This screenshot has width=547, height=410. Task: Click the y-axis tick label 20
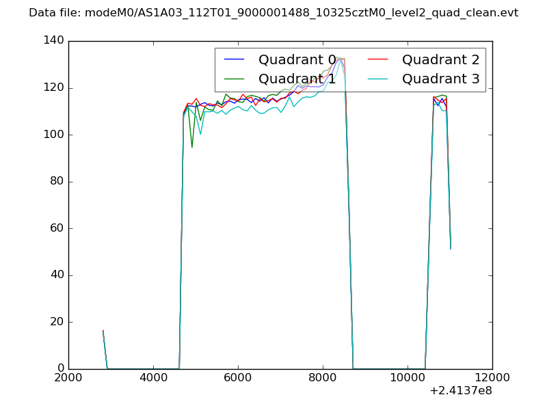click(56, 322)
